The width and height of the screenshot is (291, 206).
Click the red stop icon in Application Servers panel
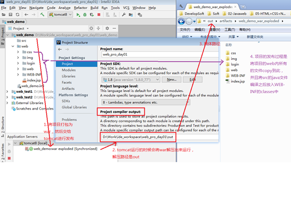coord(9,158)
